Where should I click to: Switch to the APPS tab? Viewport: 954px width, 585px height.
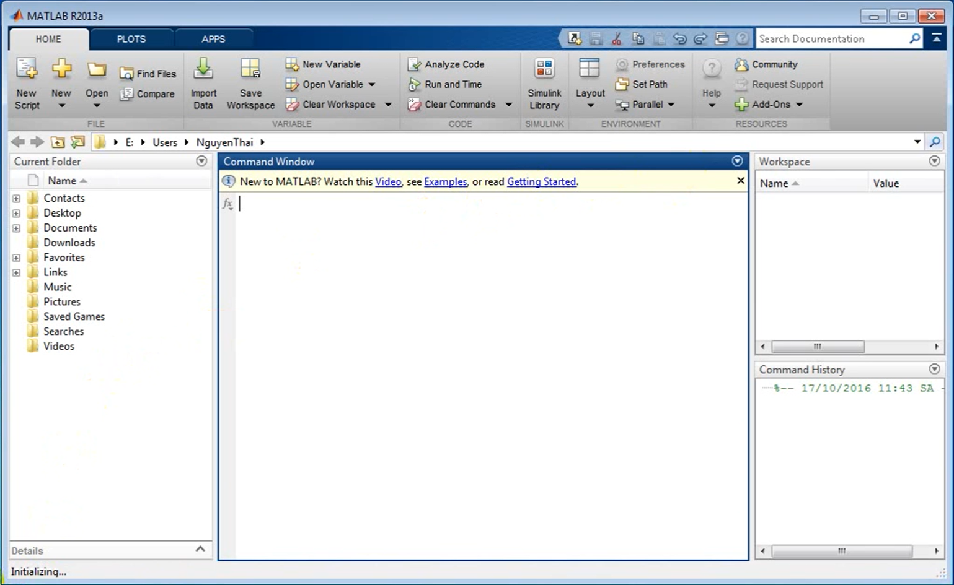point(213,39)
